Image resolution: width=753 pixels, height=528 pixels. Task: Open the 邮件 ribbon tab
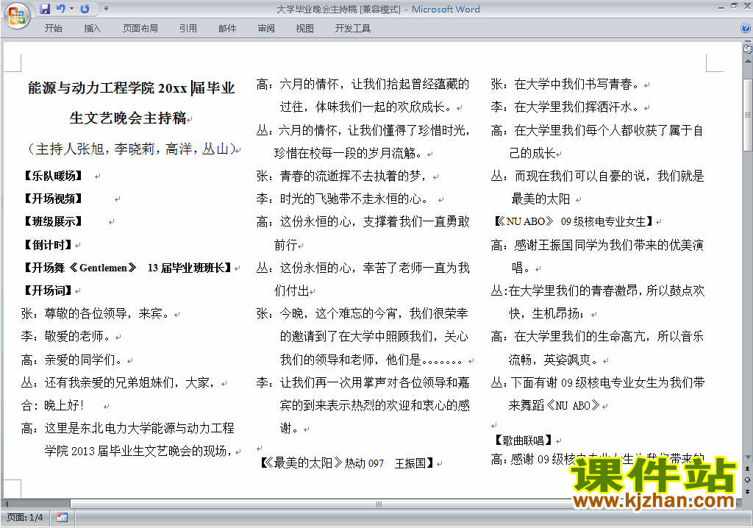(x=227, y=29)
